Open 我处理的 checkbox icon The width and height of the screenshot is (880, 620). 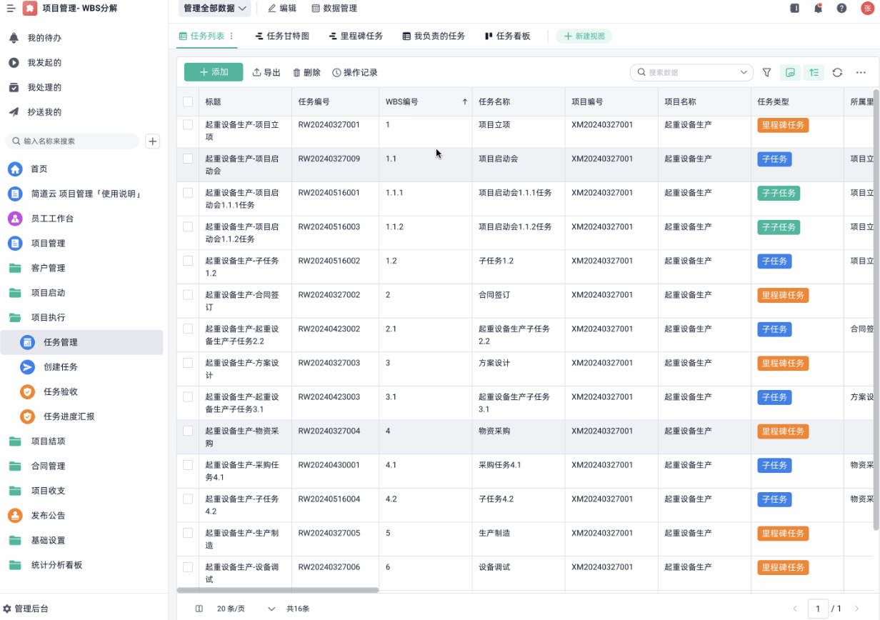tap(14, 87)
